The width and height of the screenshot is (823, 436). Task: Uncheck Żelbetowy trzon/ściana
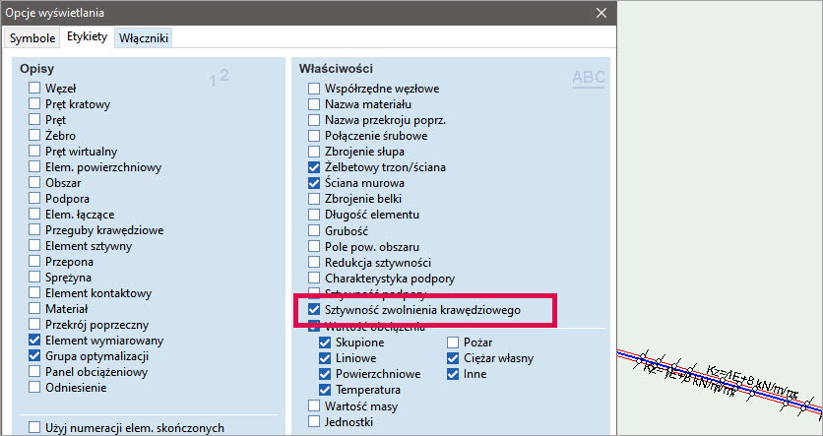315,167
